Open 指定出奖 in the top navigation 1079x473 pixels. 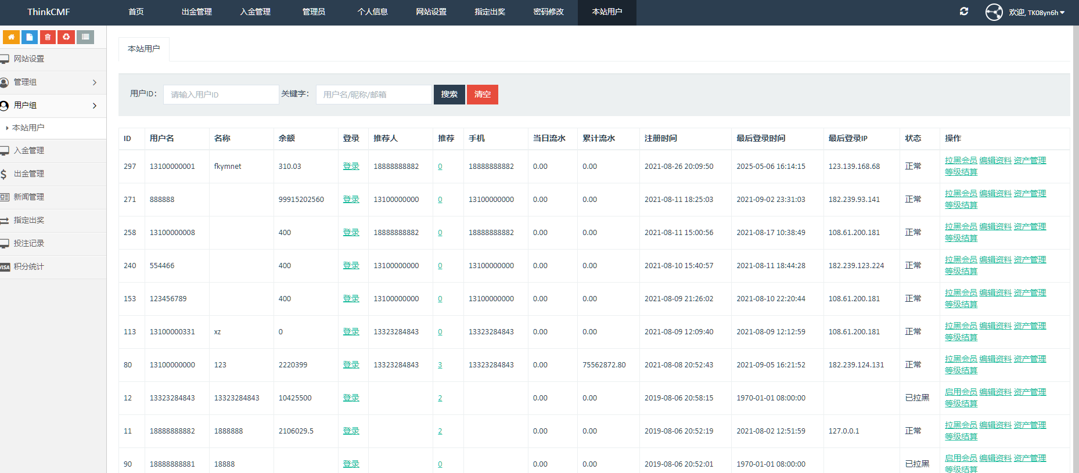coord(490,12)
